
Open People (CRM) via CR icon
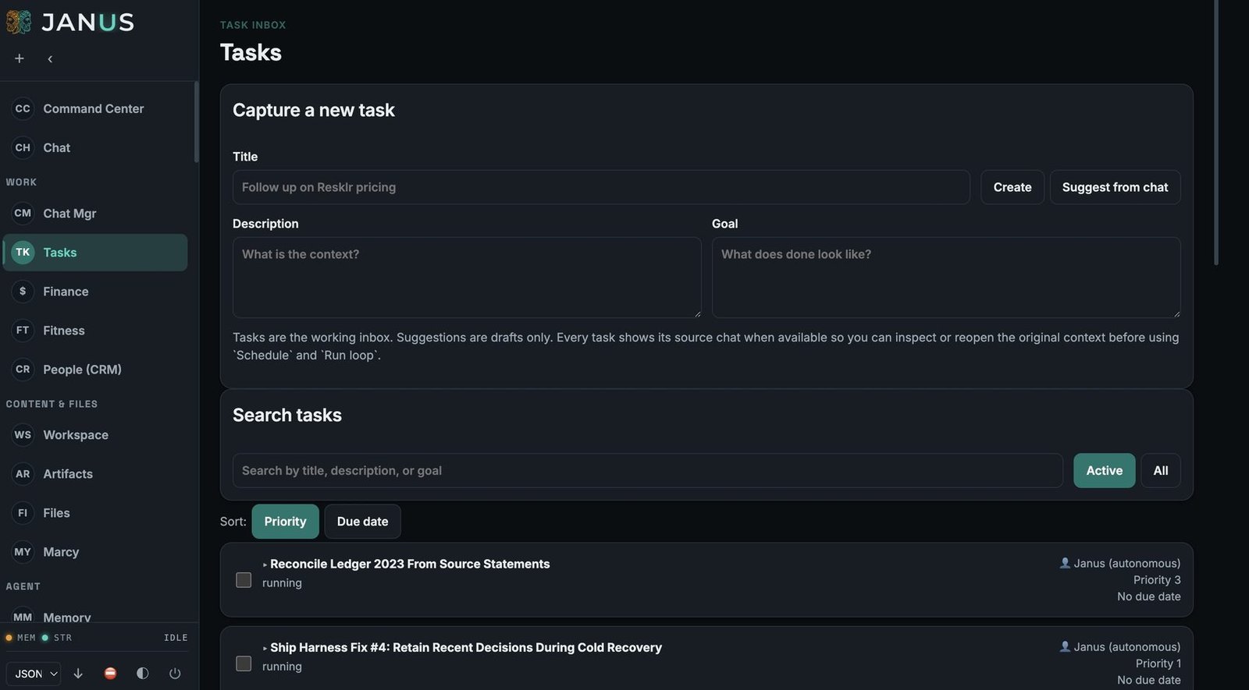click(x=23, y=369)
